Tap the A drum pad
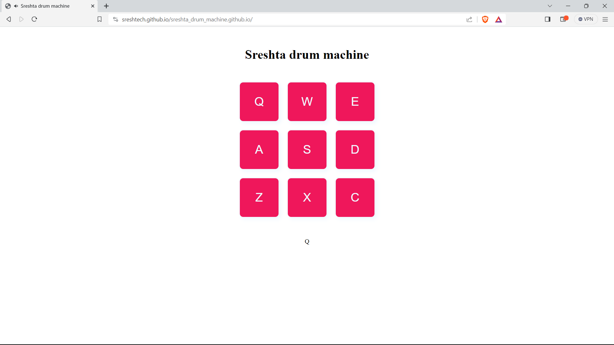Image resolution: width=614 pixels, height=345 pixels. [259, 149]
